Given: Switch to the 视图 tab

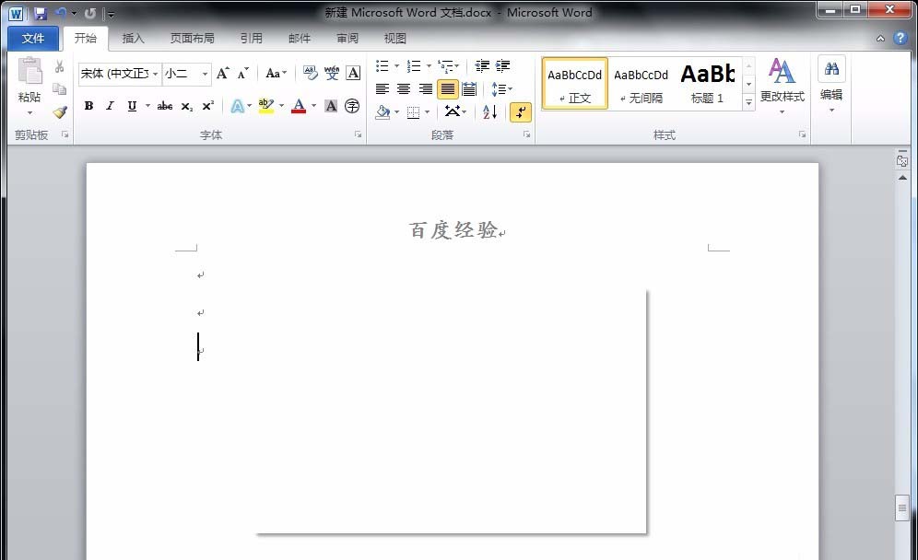Looking at the screenshot, I should (x=395, y=39).
